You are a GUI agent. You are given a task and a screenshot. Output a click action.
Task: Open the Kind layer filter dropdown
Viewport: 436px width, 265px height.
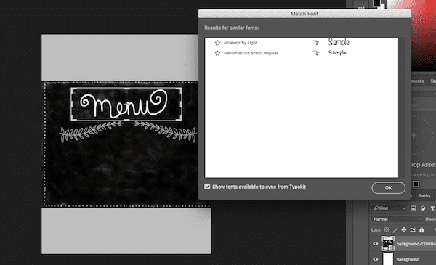389,208
